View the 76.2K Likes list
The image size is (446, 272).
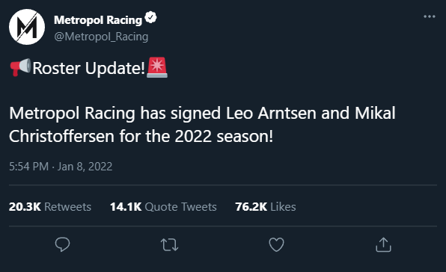click(x=266, y=207)
